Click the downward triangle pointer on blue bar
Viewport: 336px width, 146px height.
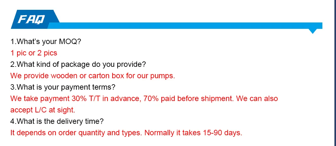313,31
